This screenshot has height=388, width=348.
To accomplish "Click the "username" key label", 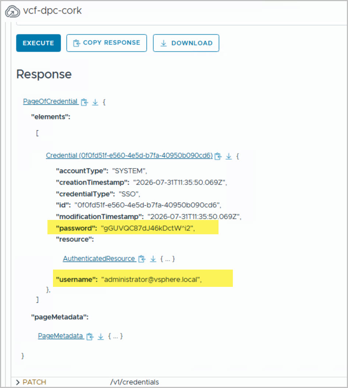I will click(x=77, y=280).
